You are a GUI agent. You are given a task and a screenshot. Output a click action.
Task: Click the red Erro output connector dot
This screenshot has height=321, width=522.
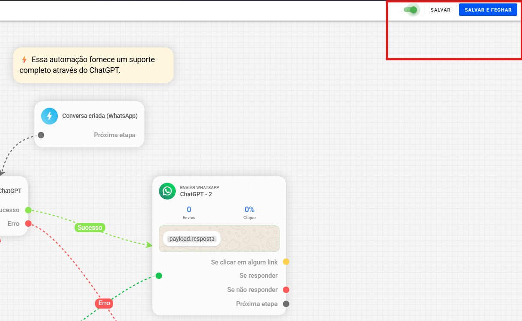point(28,224)
